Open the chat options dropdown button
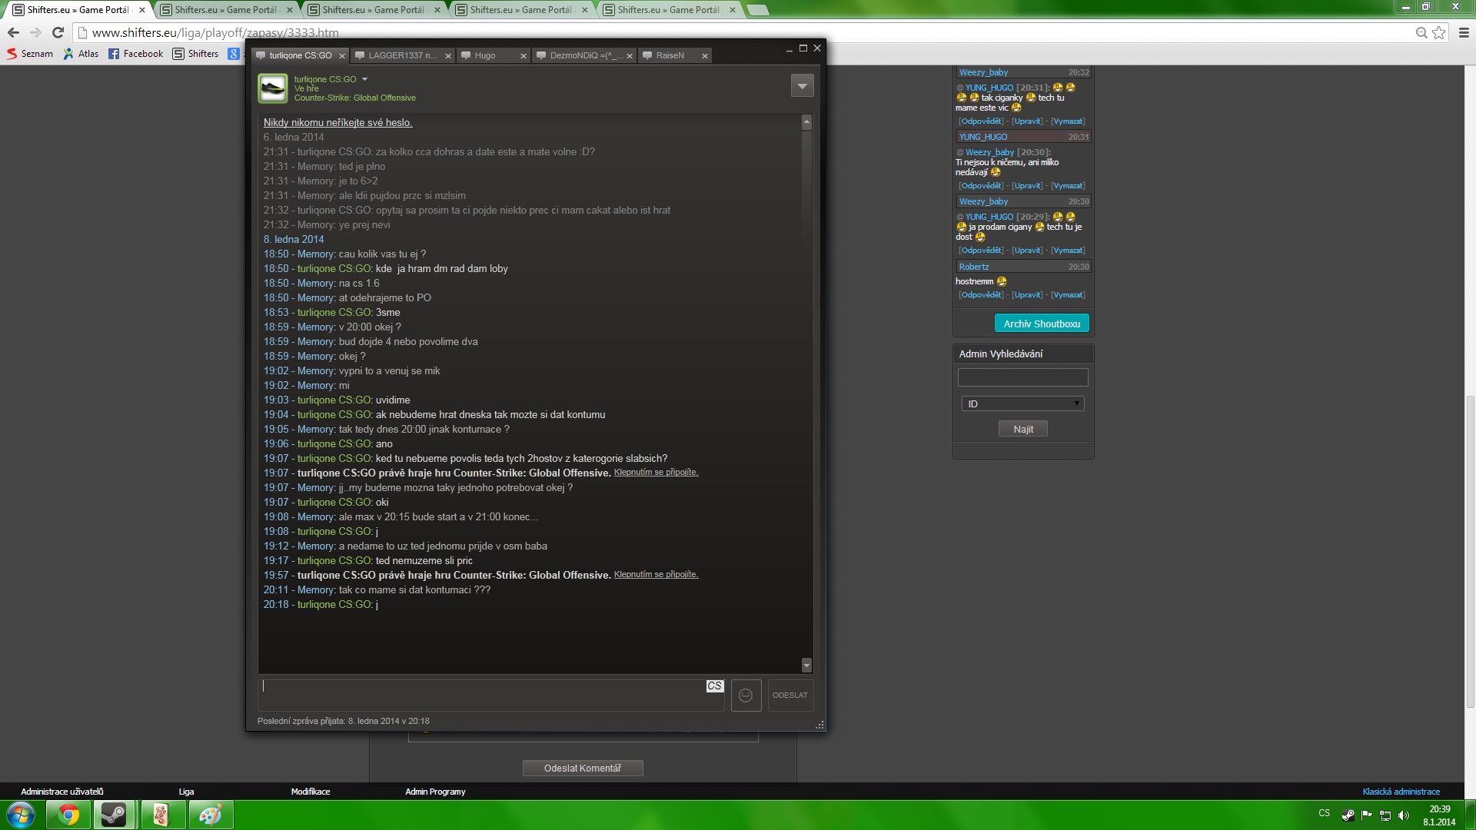Screen dimensions: 1476x830 [x=802, y=85]
